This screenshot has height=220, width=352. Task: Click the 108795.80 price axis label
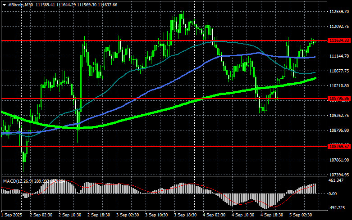340,130
